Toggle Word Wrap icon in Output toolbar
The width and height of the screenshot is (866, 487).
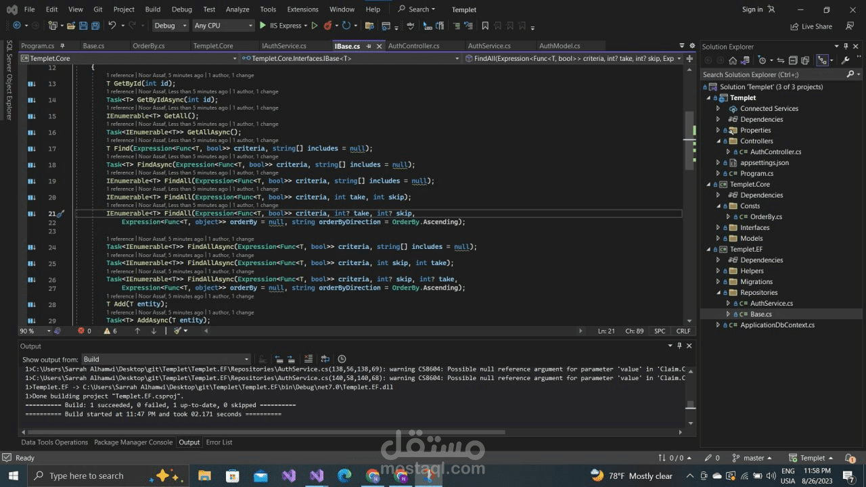pos(325,359)
